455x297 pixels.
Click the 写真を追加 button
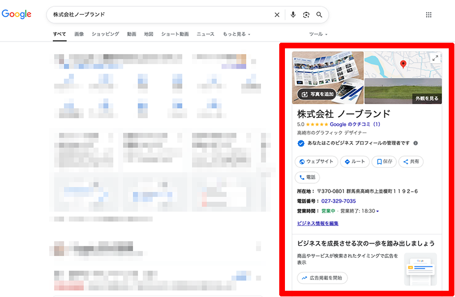coord(317,94)
